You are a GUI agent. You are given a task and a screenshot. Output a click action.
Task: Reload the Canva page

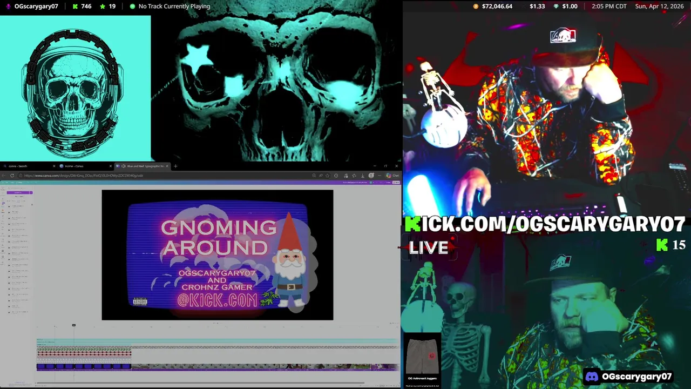click(12, 176)
